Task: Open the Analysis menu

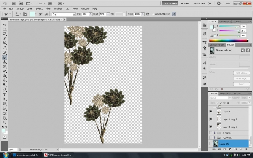Action: tap(58, 9)
